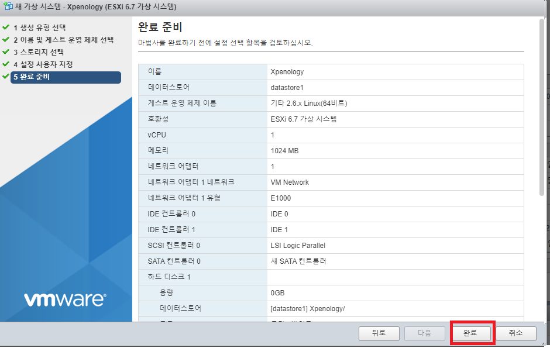Click the vCPU label
The height and width of the screenshot is (348, 550).
click(157, 135)
